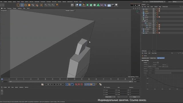Open the Node Space dropdown
This screenshot has width=183, height=103.
(157, 2)
